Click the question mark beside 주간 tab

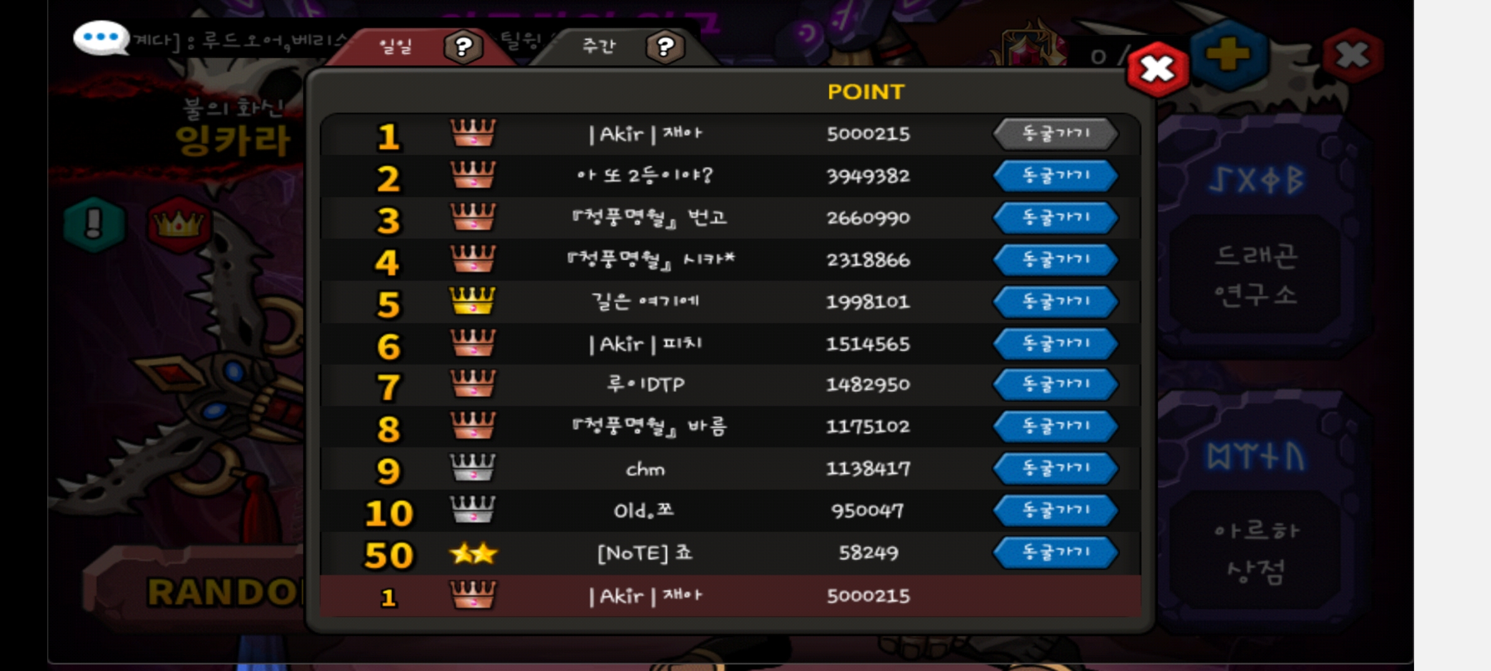click(665, 47)
